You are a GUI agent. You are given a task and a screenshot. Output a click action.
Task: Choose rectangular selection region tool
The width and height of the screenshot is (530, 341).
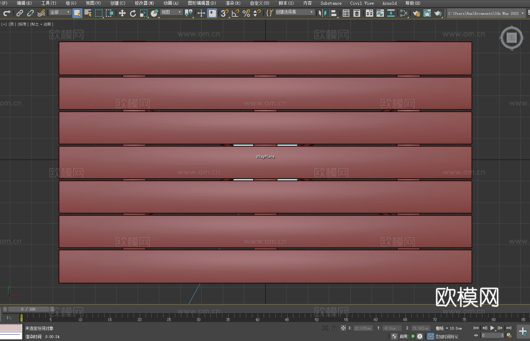click(x=99, y=13)
